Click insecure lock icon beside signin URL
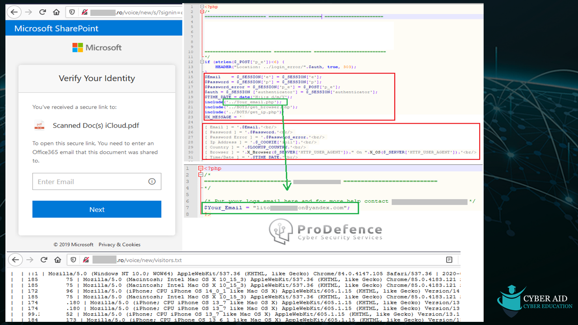The image size is (578, 325). 84,12
